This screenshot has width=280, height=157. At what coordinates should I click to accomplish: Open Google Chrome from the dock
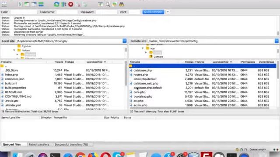click(x=80, y=155)
